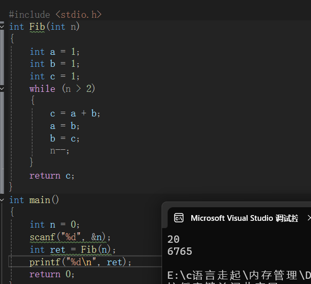Viewport: 311px width, 284px height.
Task: Click the 'return c;' statement
Action: click(52, 175)
